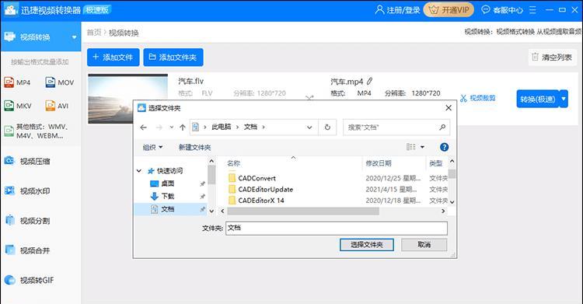The height and width of the screenshot is (304, 583).
Task: Expand address bar history dropdown
Action: point(309,128)
